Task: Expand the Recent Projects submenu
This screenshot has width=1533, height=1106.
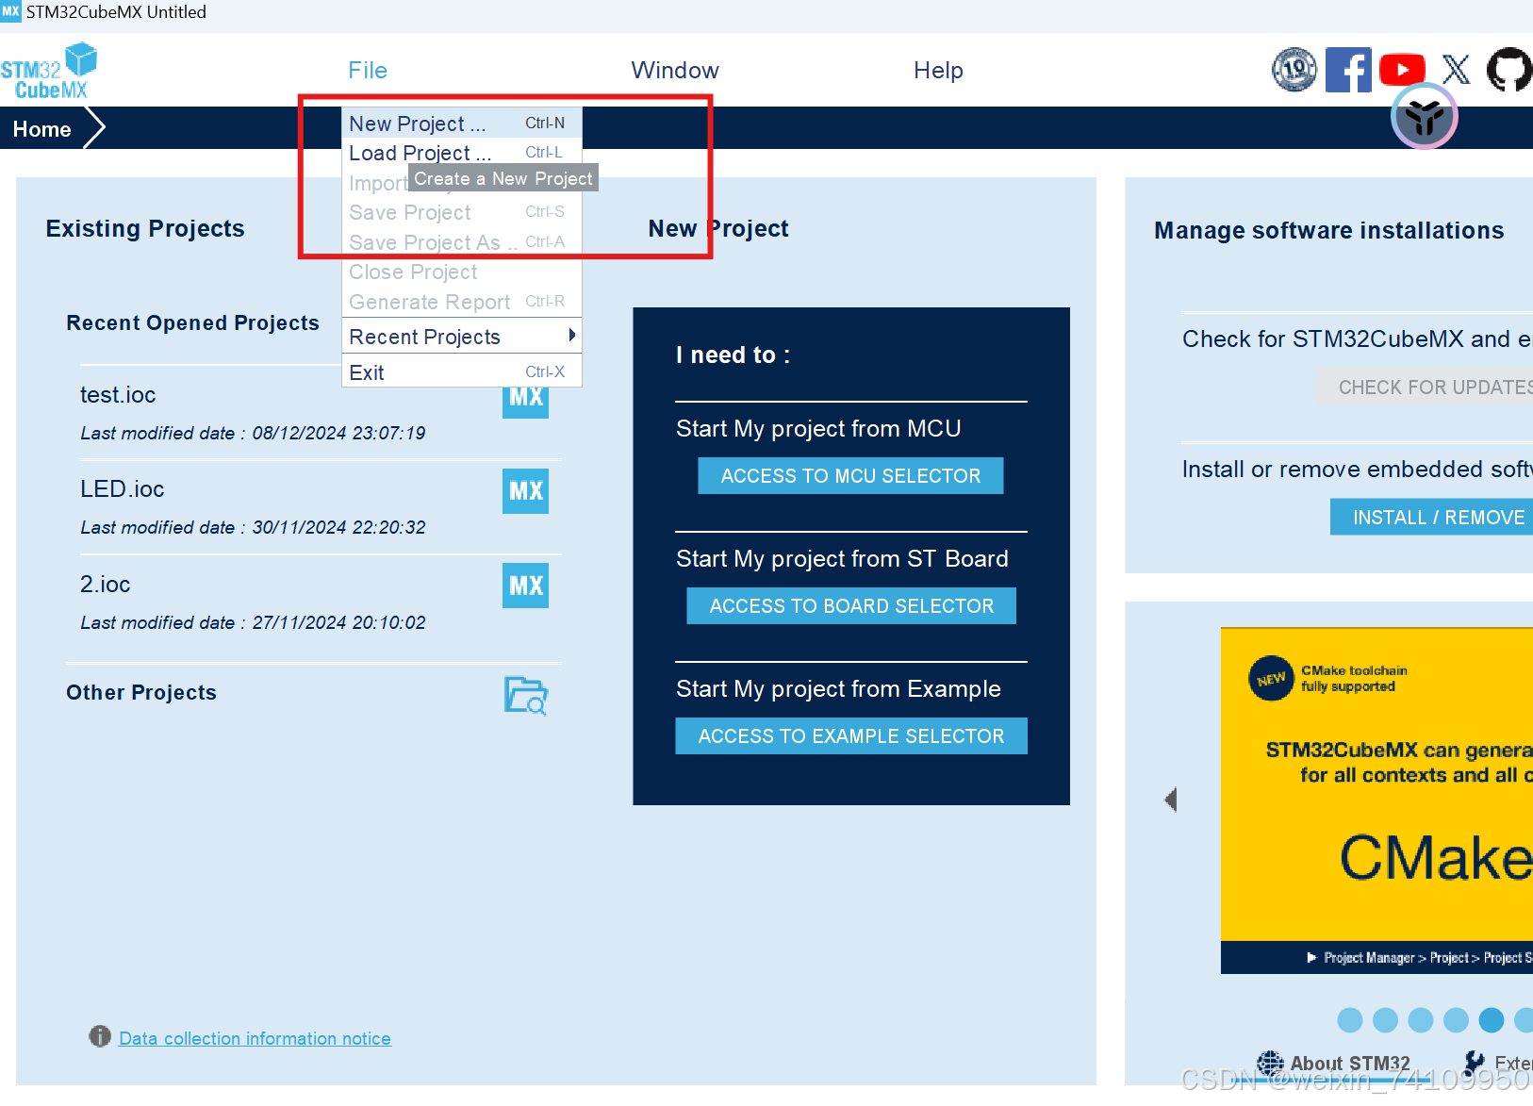Action: [x=462, y=337]
